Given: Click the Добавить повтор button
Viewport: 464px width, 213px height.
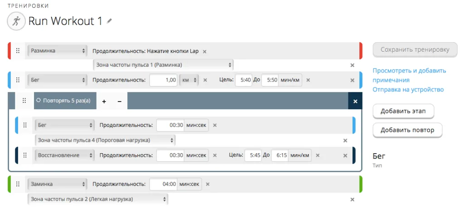Looking at the screenshot, I should pos(407,130).
